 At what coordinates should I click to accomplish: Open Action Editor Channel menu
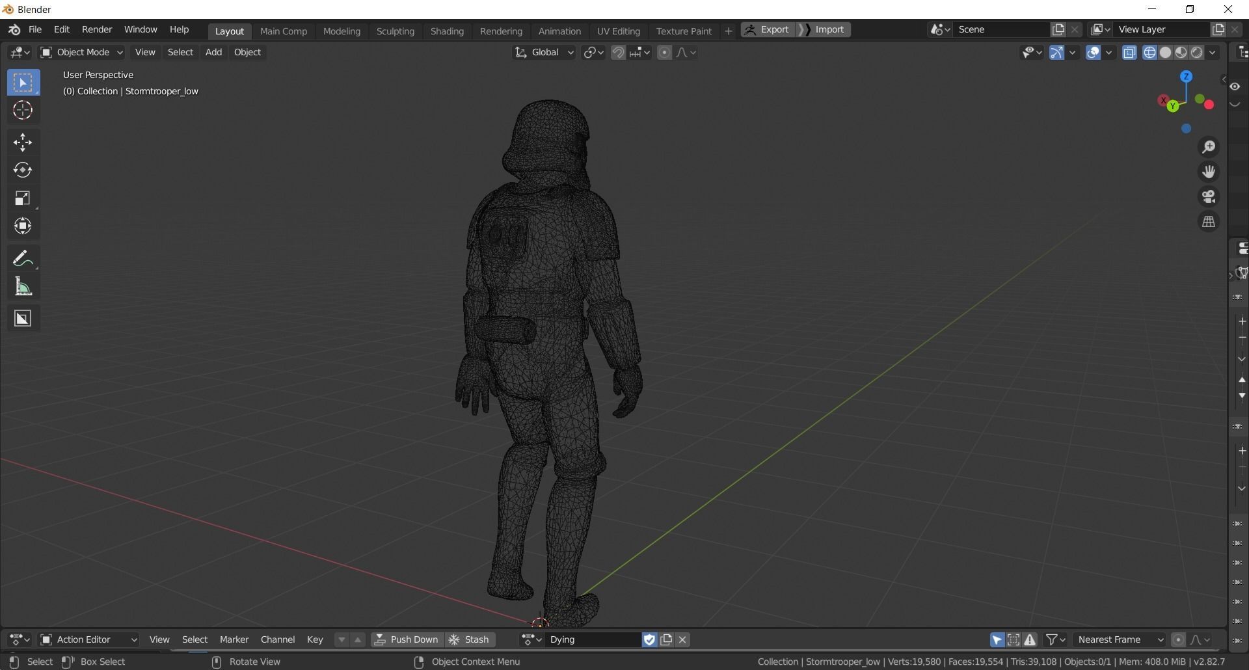point(278,640)
